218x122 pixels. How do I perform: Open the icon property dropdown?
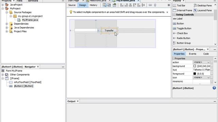[x=208, y=78]
